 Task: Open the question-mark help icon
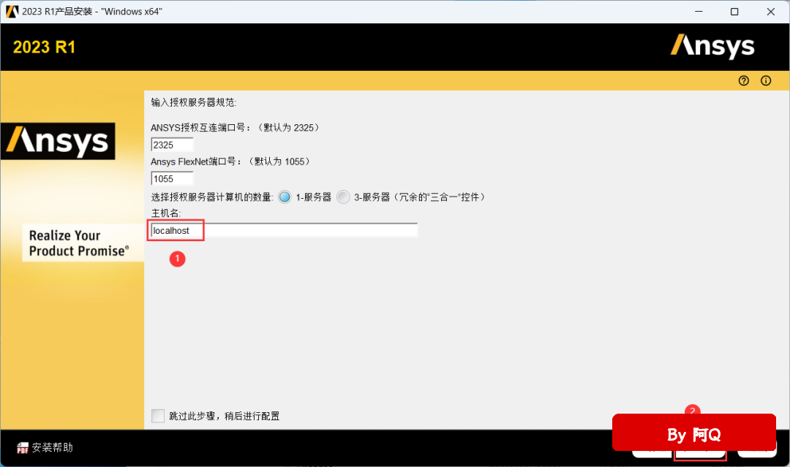click(744, 80)
